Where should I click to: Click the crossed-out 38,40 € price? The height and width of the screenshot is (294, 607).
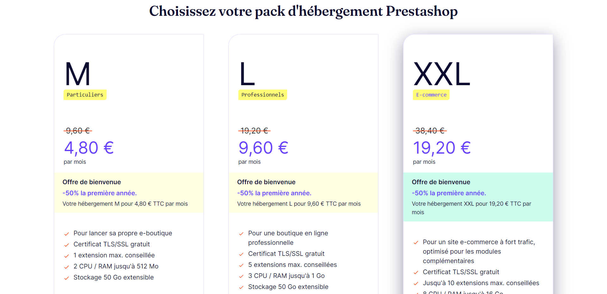(x=430, y=131)
